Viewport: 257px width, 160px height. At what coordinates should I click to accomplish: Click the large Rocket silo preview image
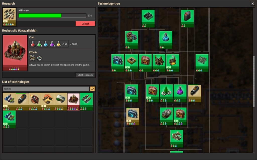(15, 51)
